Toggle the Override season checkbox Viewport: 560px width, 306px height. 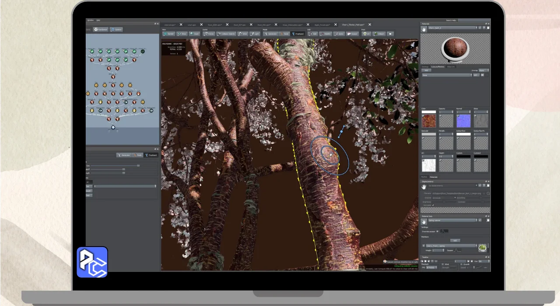click(x=437, y=231)
